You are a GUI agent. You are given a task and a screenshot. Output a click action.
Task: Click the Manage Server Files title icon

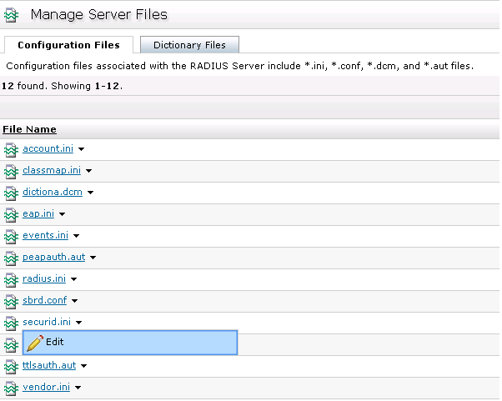(12, 15)
